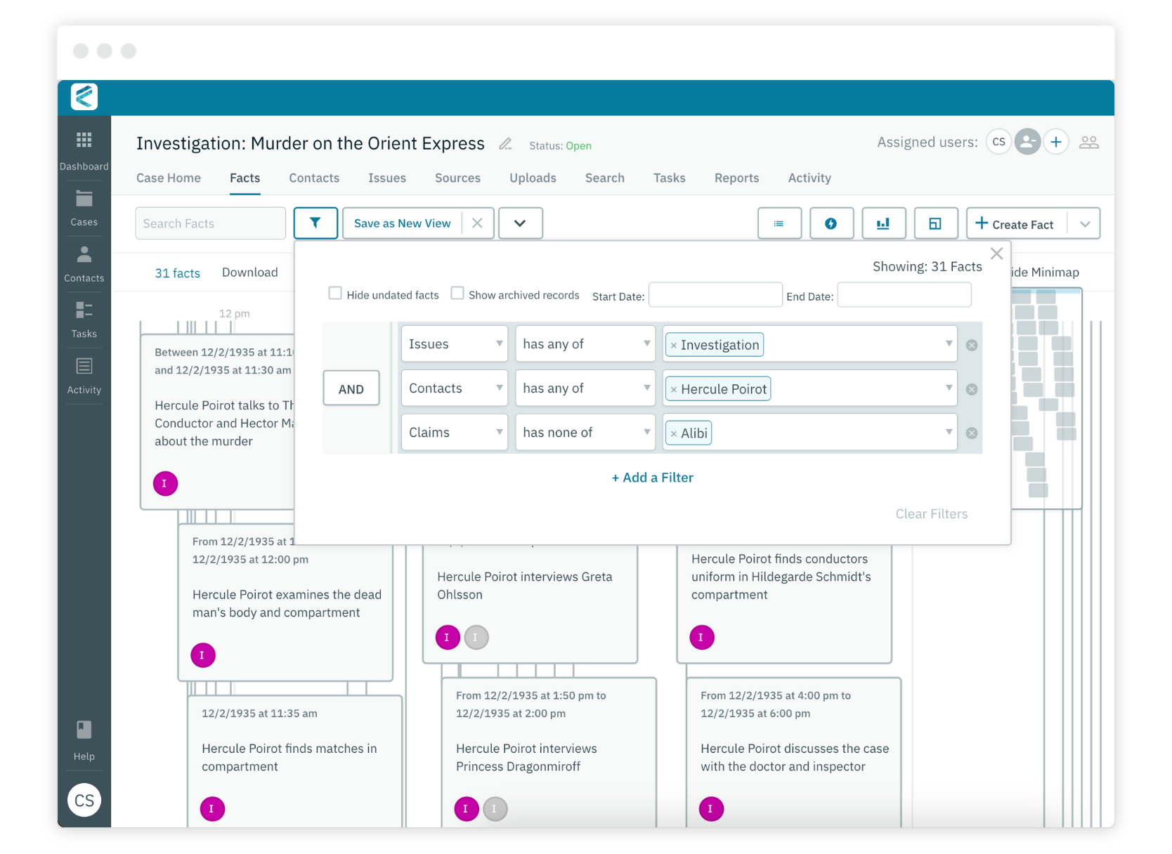Screen dimensions: 1172x854
Task: Enable the Hide undated facts checkbox
Action: tap(335, 293)
